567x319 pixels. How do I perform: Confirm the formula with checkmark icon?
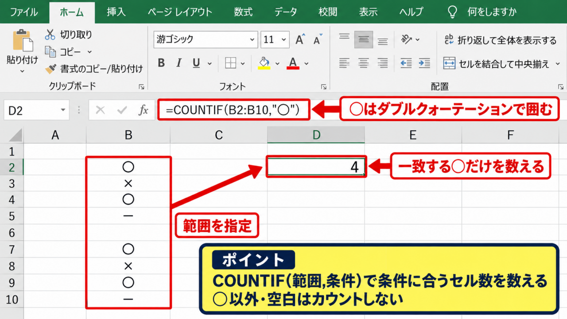coord(122,110)
